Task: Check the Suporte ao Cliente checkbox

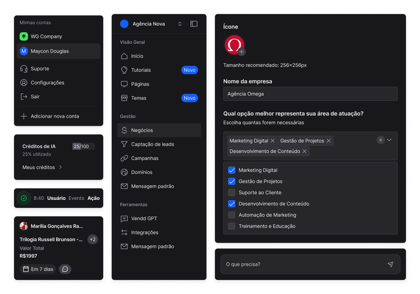Action: [x=232, y=192]
